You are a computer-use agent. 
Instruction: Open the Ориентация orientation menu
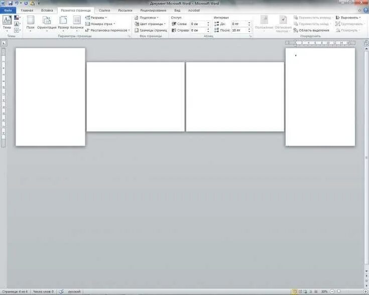47,24
